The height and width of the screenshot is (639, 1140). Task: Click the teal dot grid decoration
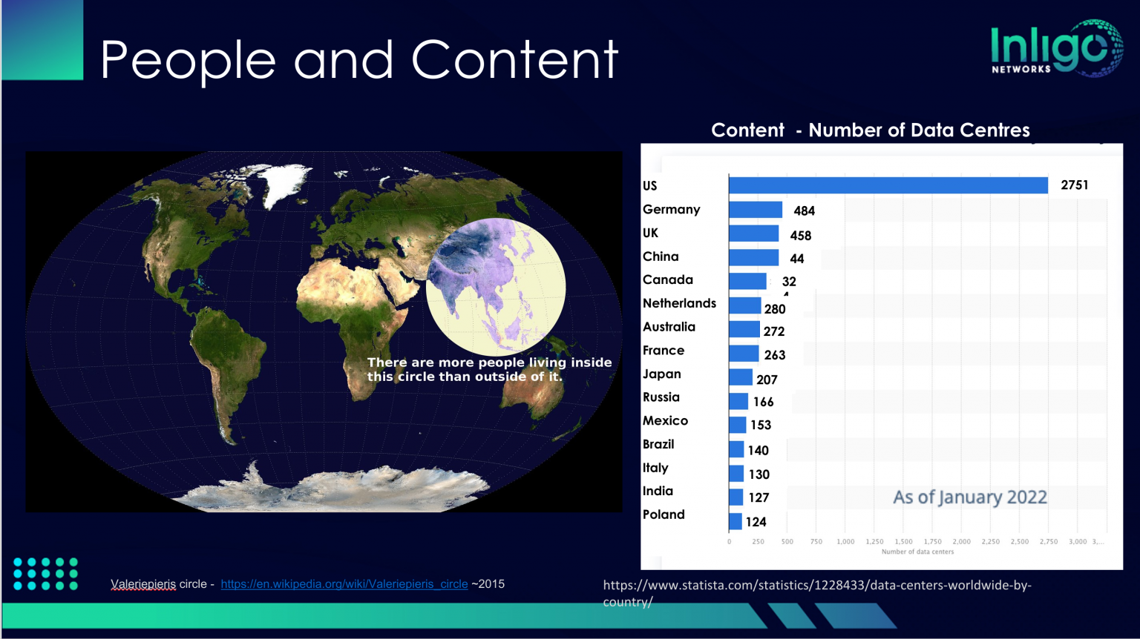click(x=45, y=574)
